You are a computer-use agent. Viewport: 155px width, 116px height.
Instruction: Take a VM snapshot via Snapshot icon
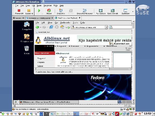[61, 12]
